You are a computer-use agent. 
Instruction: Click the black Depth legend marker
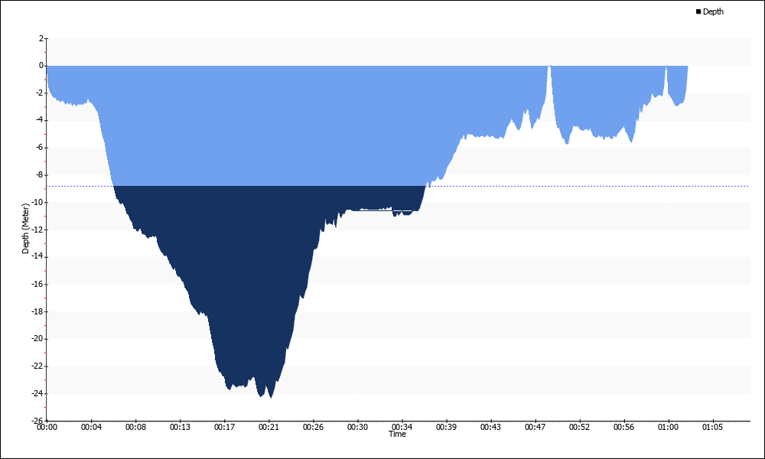coord(698,11)
